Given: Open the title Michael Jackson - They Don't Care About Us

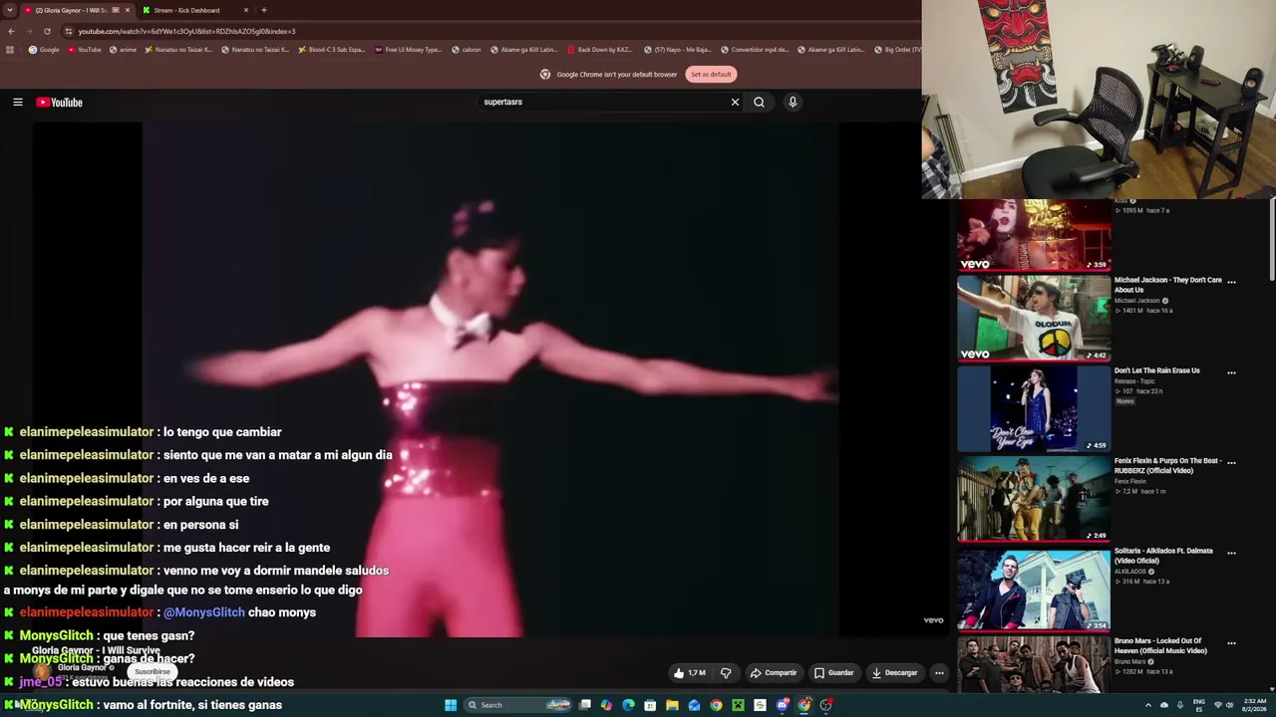Looking at the screenshot, I should 1167,285.
